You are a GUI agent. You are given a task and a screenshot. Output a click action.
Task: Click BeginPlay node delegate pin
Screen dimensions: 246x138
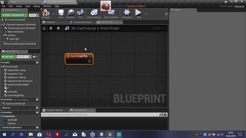coord(91,56)
